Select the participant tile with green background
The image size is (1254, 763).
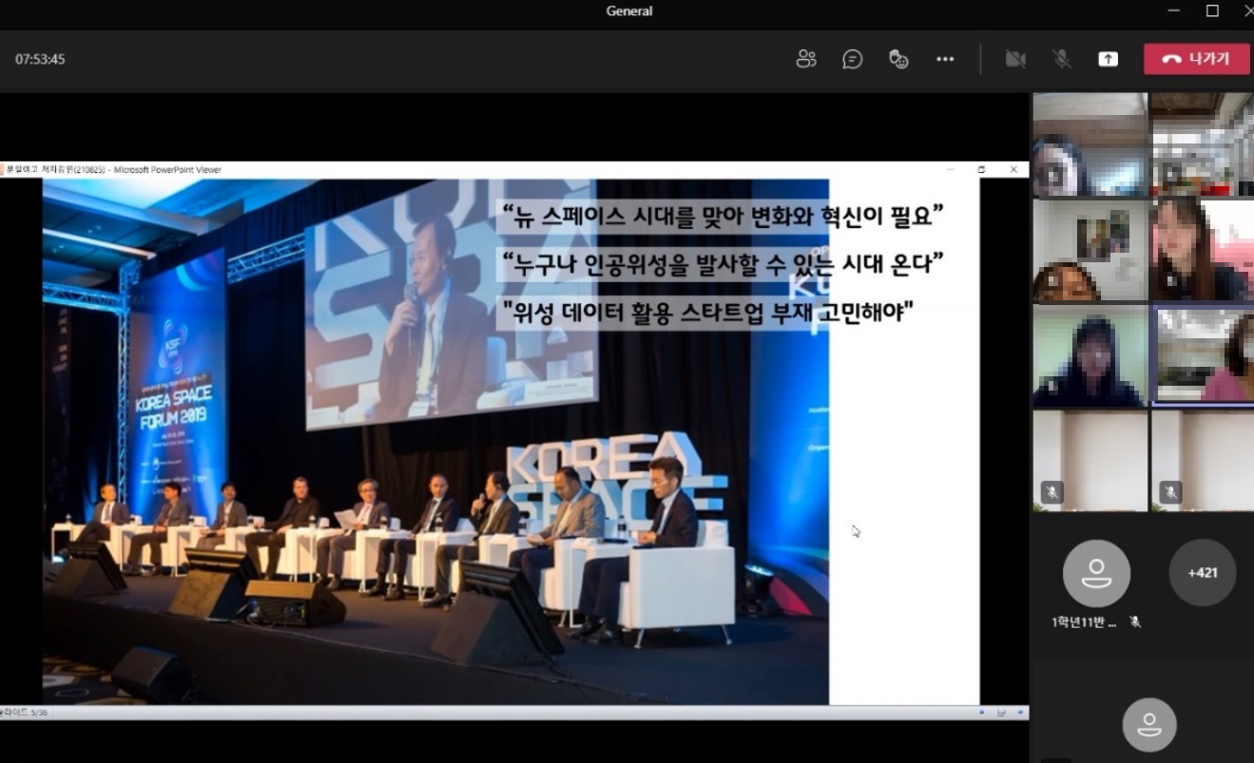click(x=1090, y=355)
